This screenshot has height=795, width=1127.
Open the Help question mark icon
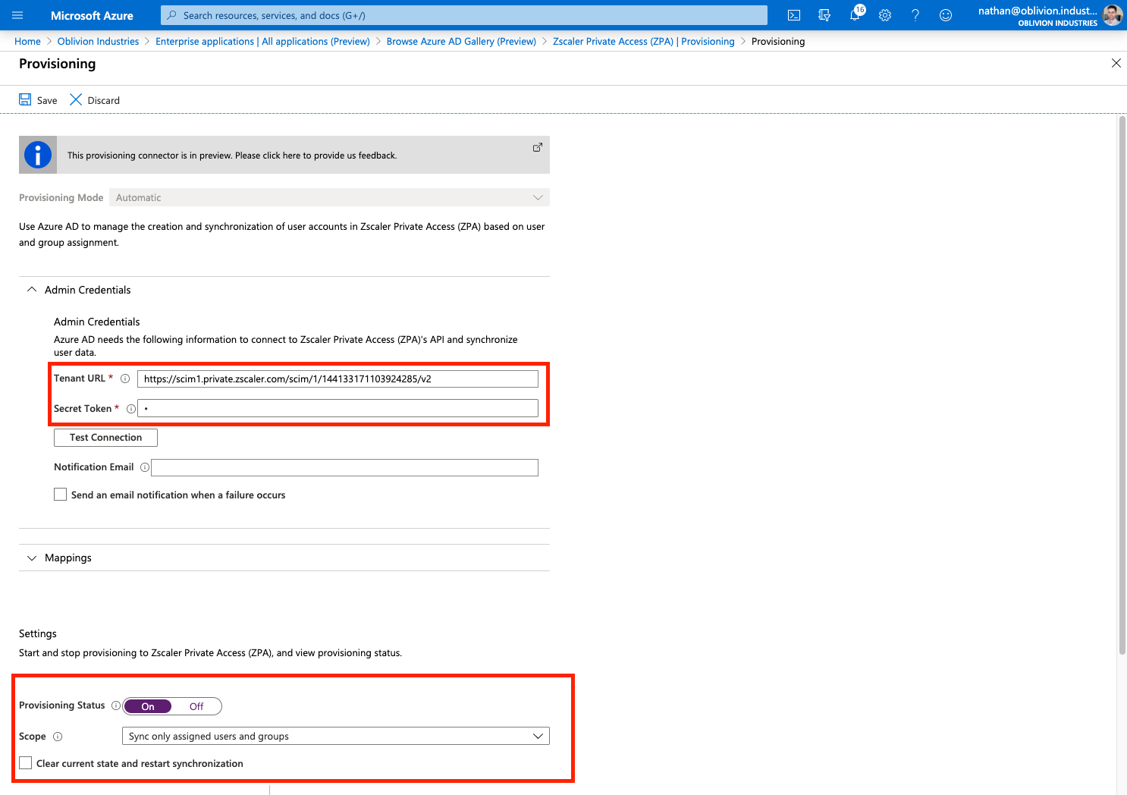point(915,15)
